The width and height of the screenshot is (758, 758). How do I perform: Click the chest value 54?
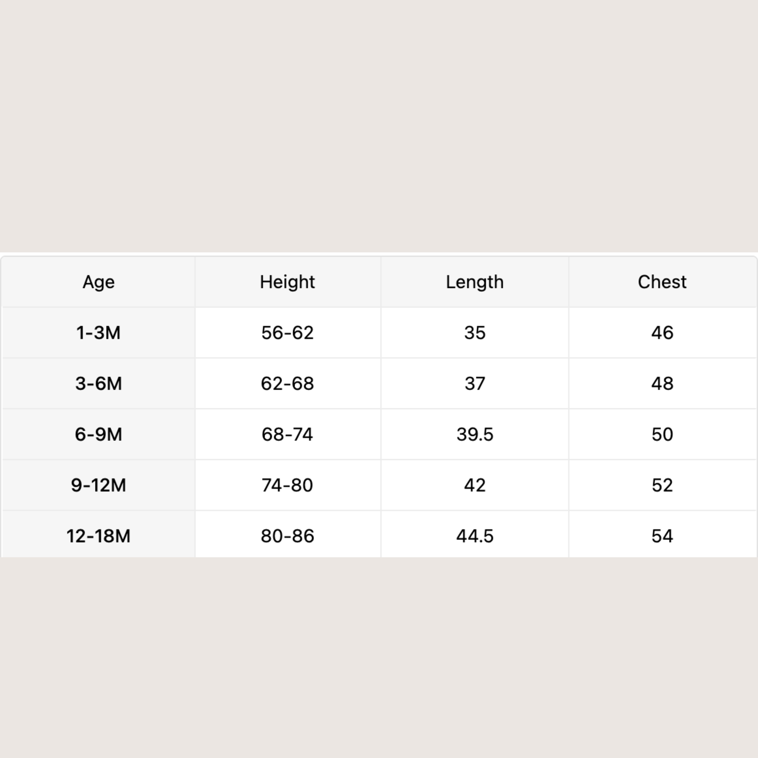pyautogui.click(x=662, y=536)
